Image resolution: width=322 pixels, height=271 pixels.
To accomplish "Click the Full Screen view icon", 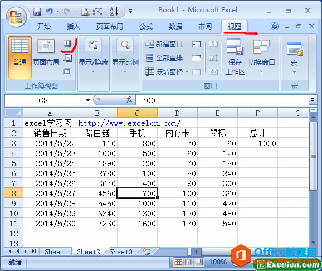I will pyautogui.click(x=67, y=72).
